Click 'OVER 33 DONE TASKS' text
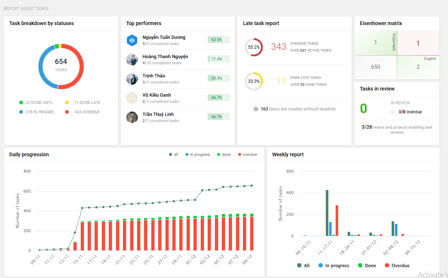 pos(308,85)
